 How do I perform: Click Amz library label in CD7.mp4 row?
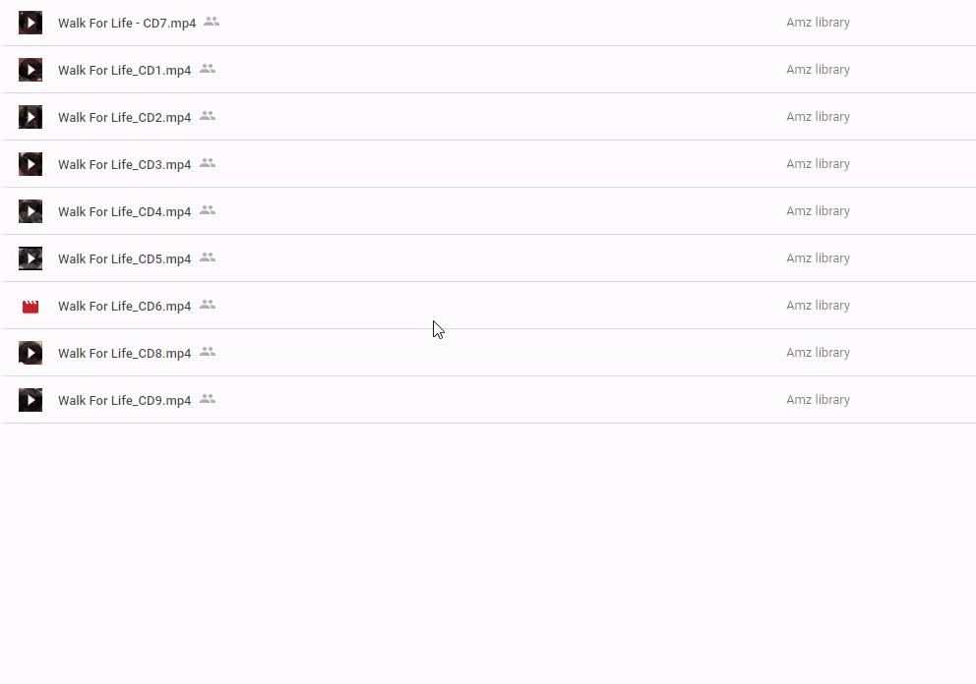pos(818,23)
